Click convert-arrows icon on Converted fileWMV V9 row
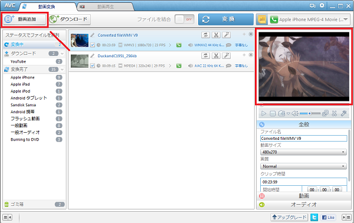354x223 pixels. point(205,35)
